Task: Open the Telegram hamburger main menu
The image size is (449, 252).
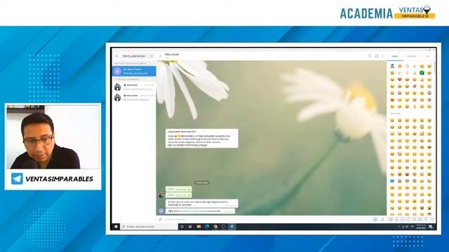Action: point(116,56)
